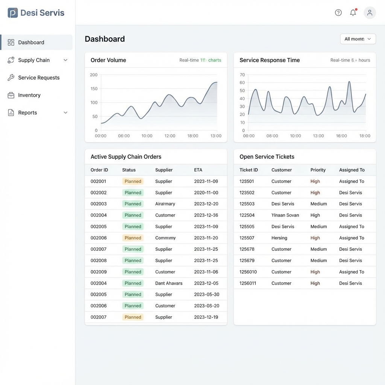This screenshot has height=385, width=385.
Task: Open ticket 122504 from Yinaan Sovan
Action: 305,215
